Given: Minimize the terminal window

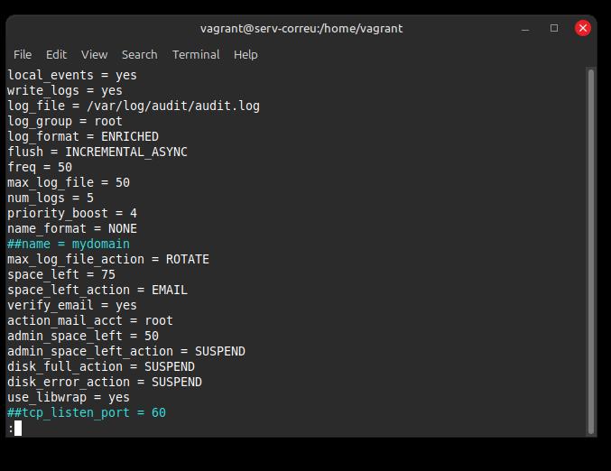Looking at the screenshot, I should click(x=525, y=28).
